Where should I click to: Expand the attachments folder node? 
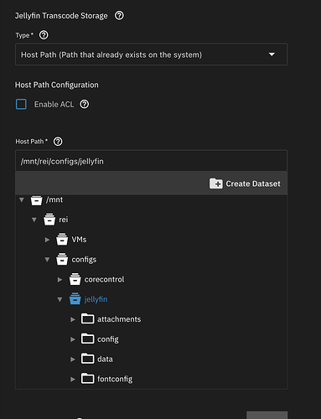(73, 319)
